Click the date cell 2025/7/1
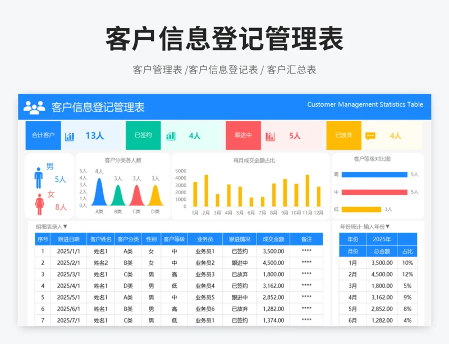The width and height of the screenshot is (449, 344). click(68, 320)
